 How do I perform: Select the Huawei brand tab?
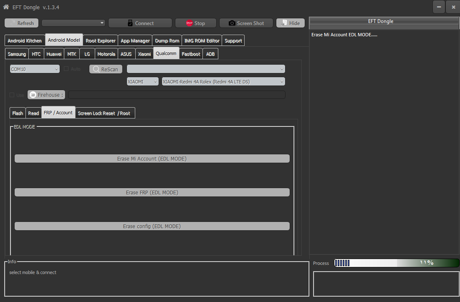pos(54,54)
